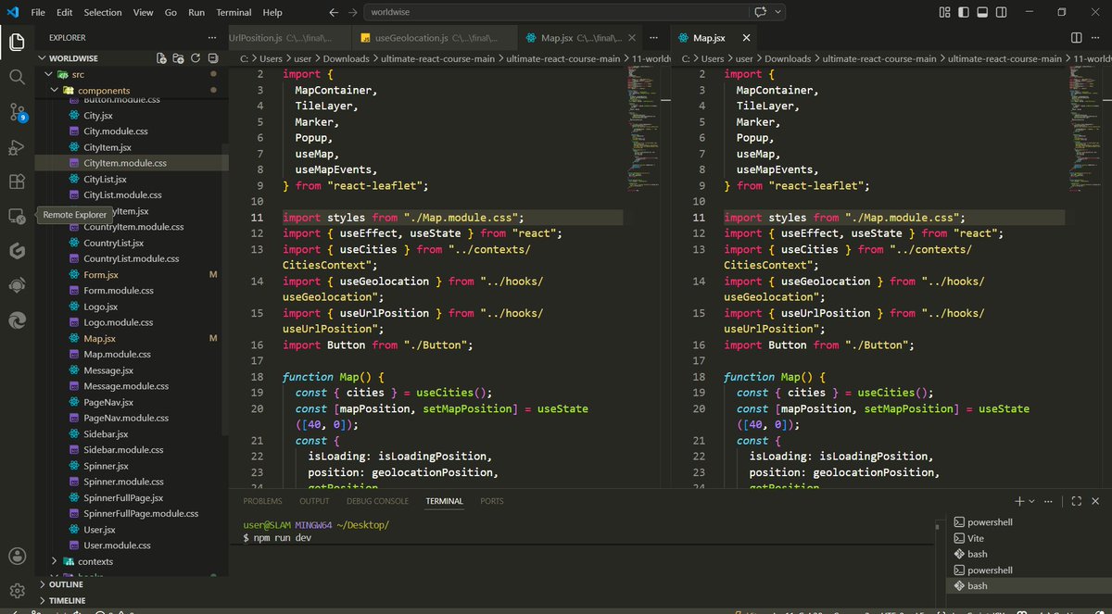Open Explorer views and more actions menu

tap(211, 38)
